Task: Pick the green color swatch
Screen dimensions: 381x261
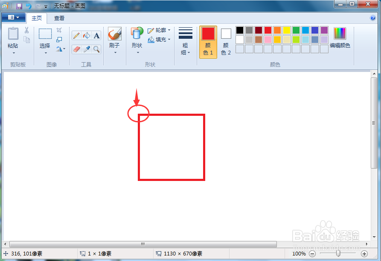Action: [x=296, y=30]
